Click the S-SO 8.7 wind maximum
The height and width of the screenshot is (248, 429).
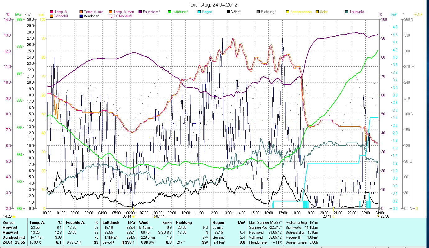(x=165, y=232)
